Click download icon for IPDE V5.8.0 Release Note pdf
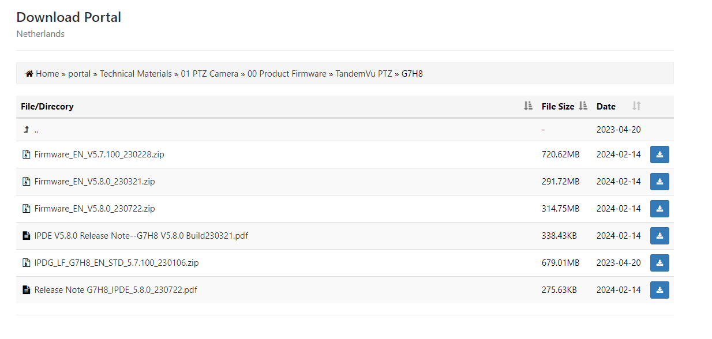This screenshot has width=712, height=339. click(x=659, y=236)
